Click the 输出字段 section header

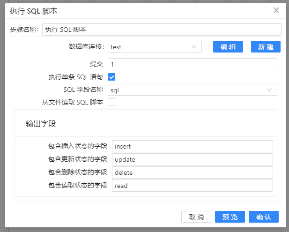pyautogui.click(x=41, y=124)
